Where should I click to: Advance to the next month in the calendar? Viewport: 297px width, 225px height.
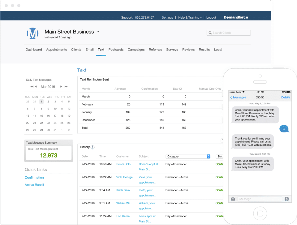(61, 87)
